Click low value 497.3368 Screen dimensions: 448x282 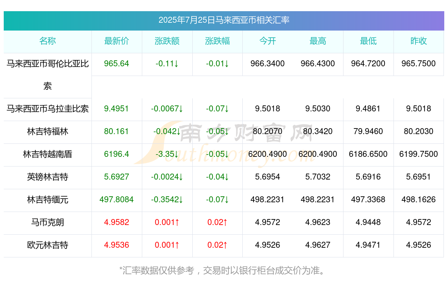368,200
